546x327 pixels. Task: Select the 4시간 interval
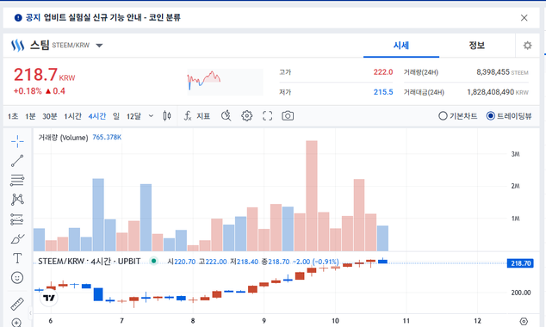click(x=97, y=116)
